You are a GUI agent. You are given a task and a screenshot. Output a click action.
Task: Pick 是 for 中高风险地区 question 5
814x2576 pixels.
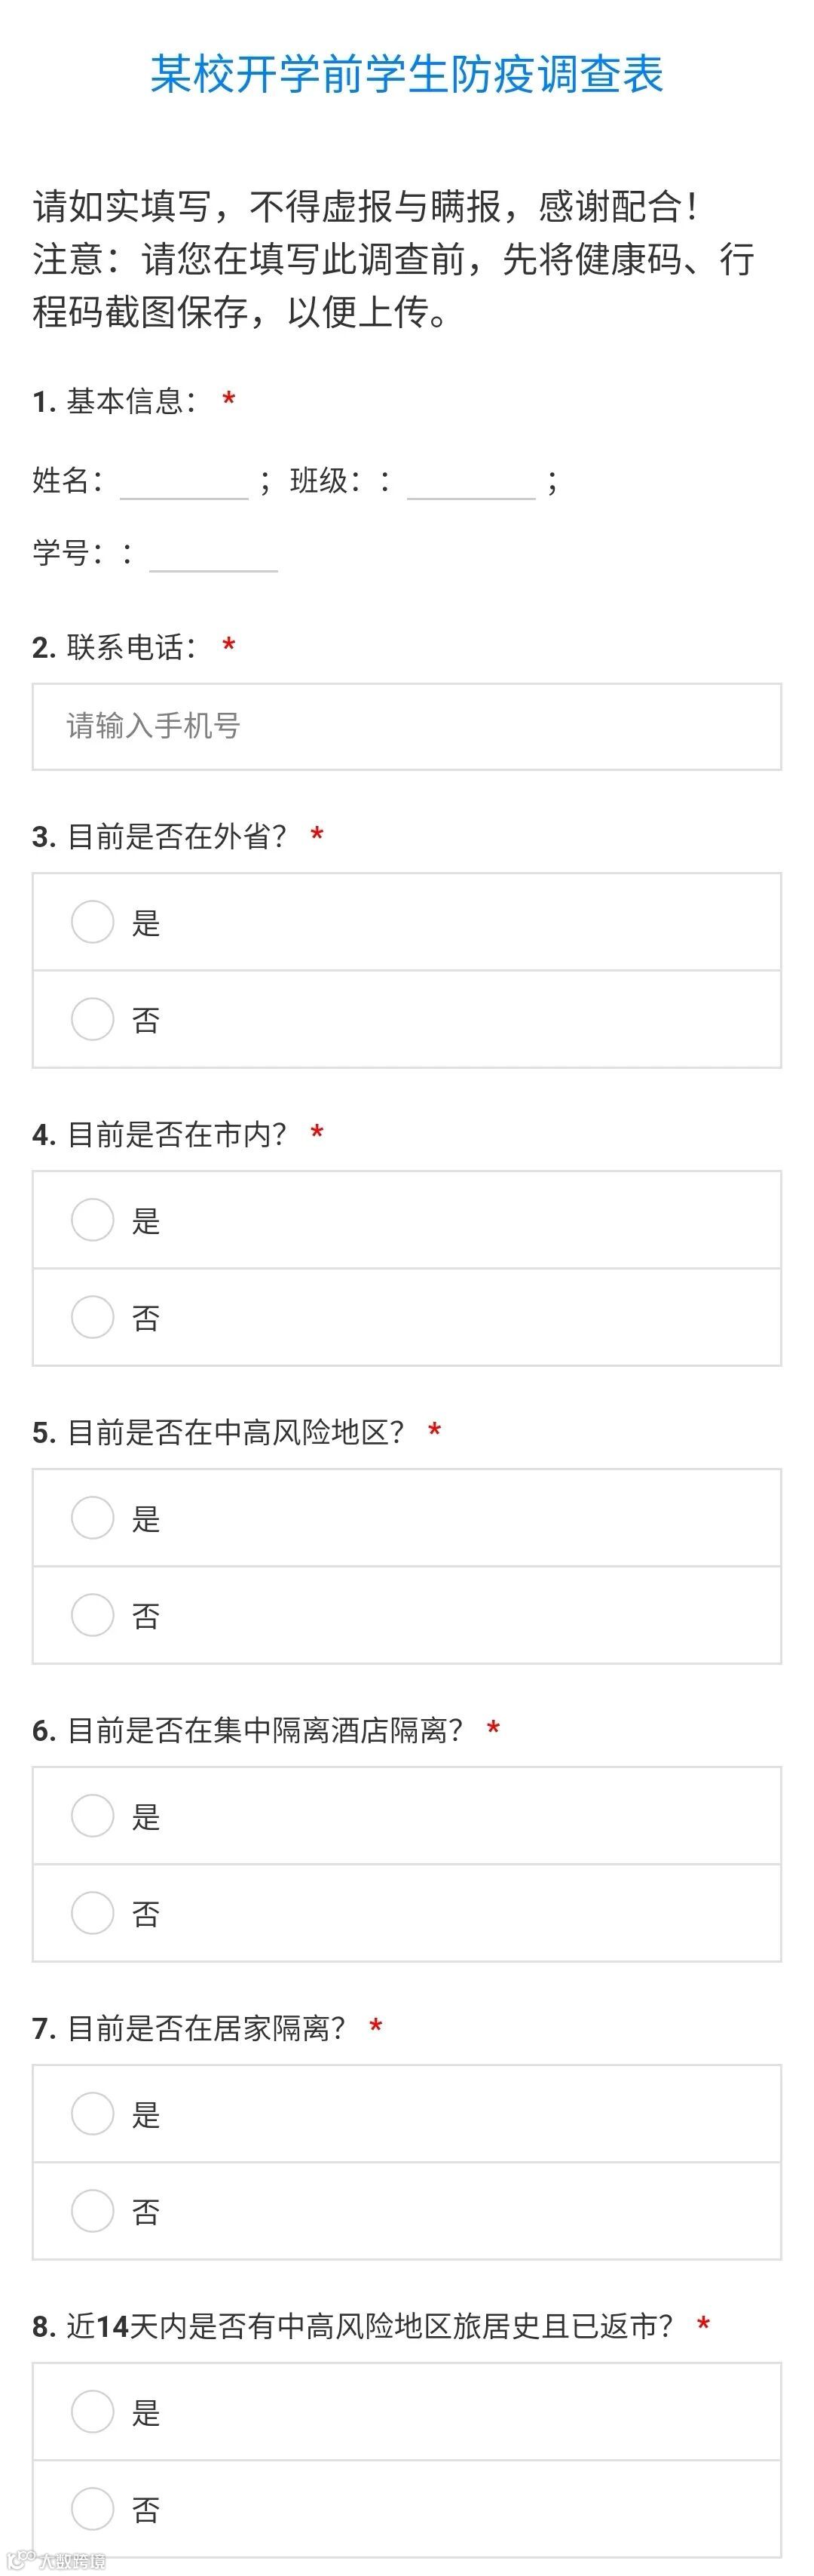click(93, 1517)
